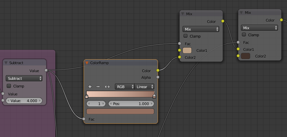Click the ColorRamp Color output socket

click(x=158, y=70)
